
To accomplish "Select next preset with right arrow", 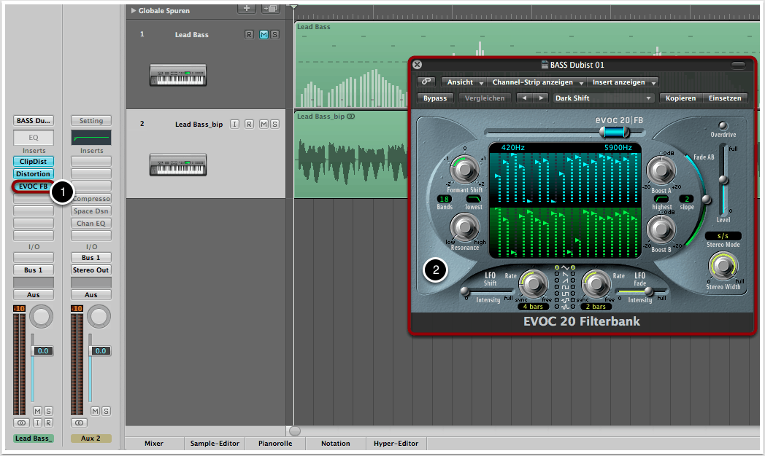I will click(541, 98).
